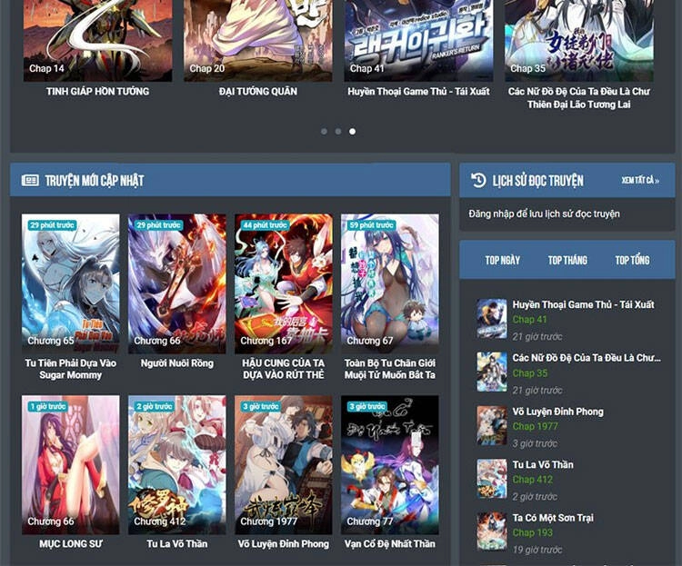Select the second carousel pagination dot
682x566 pixels.
pos(338,132)
